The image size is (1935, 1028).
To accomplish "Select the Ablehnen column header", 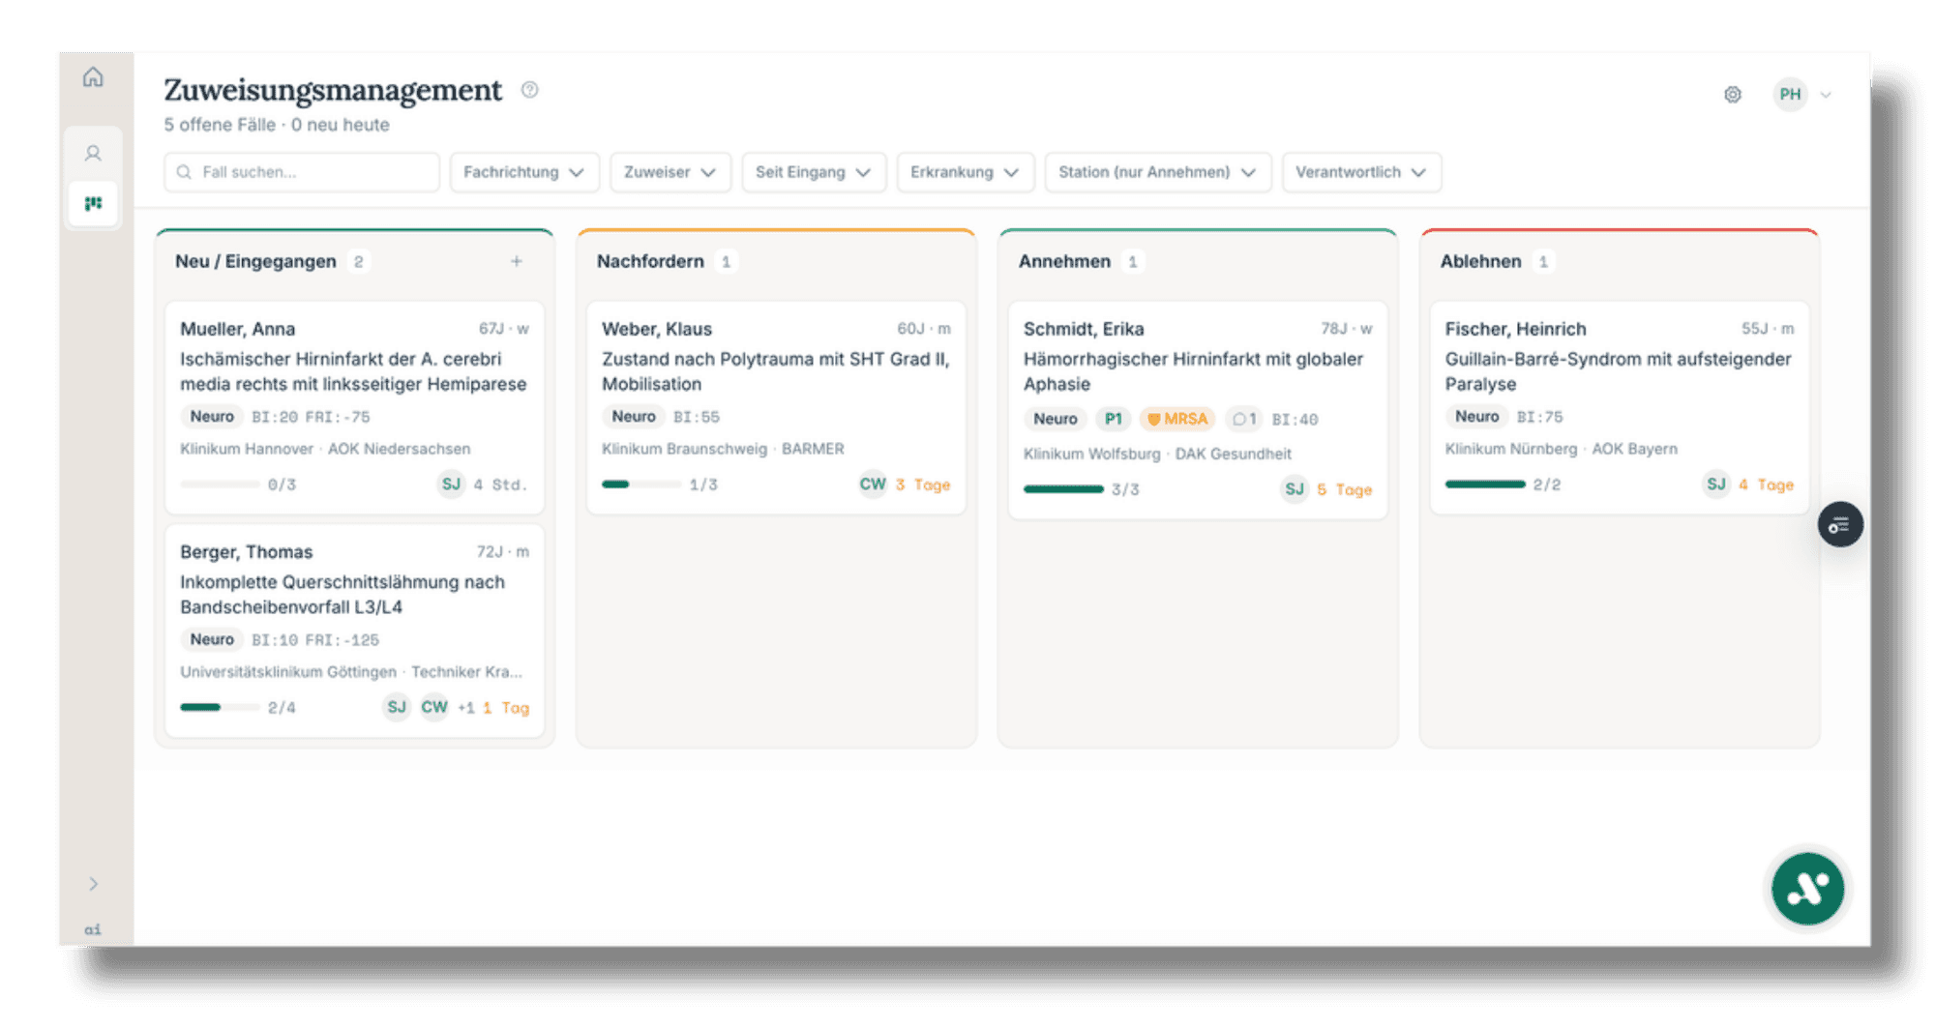I will coord(1480,261).
